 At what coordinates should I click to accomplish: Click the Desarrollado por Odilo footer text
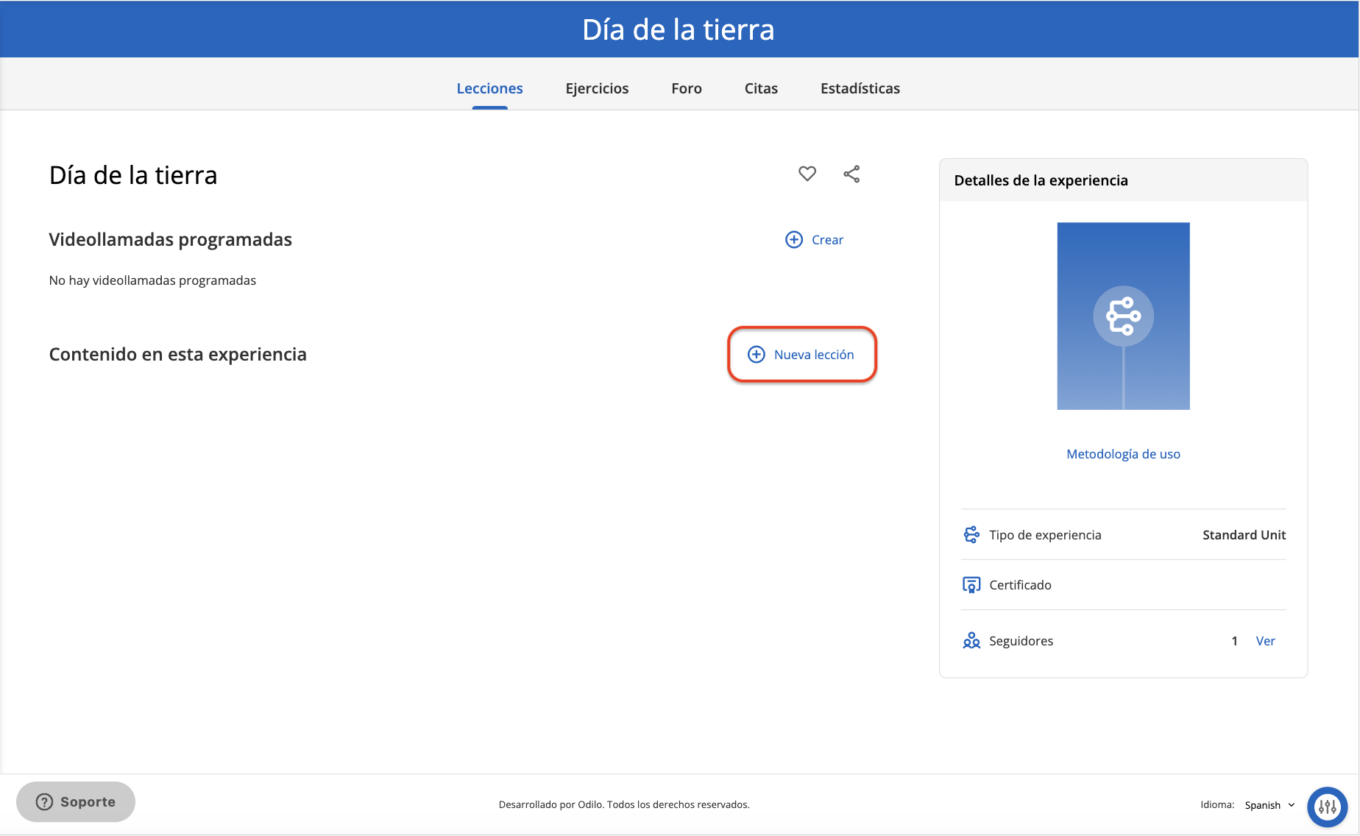(x=624, y=804)
